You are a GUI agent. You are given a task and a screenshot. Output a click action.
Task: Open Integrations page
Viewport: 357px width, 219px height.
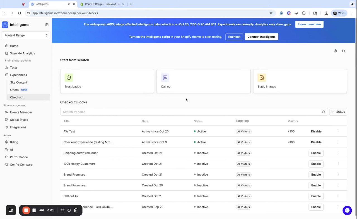click(18, 127)
